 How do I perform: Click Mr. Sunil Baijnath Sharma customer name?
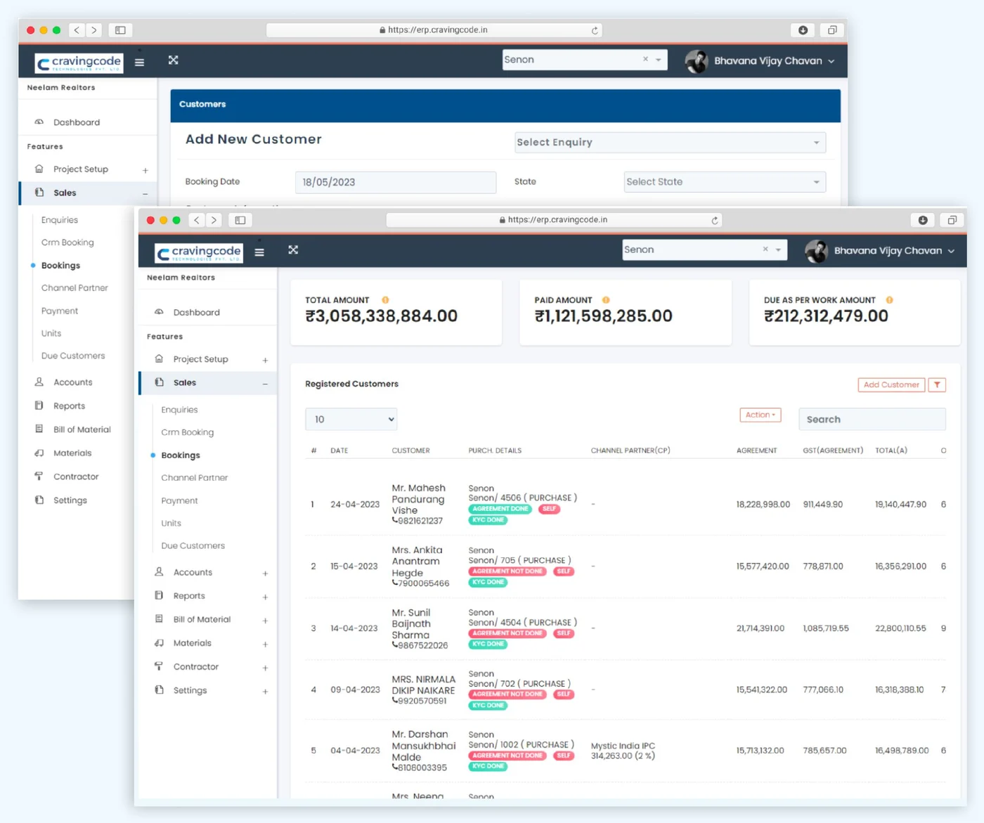pos(411,624)
